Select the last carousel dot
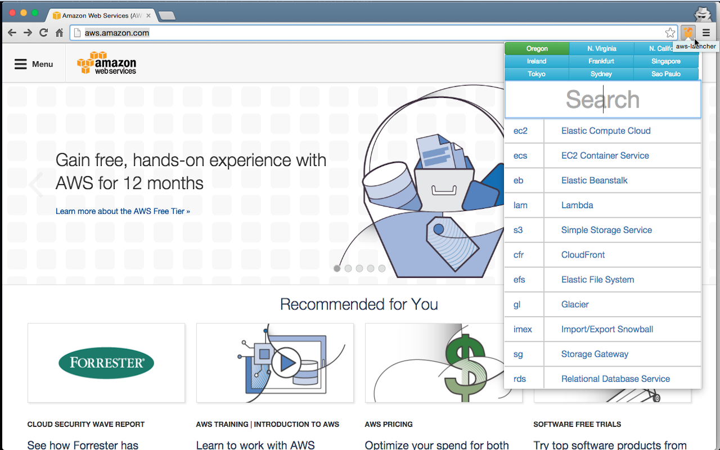720x450 pixels. click(382, 268)
